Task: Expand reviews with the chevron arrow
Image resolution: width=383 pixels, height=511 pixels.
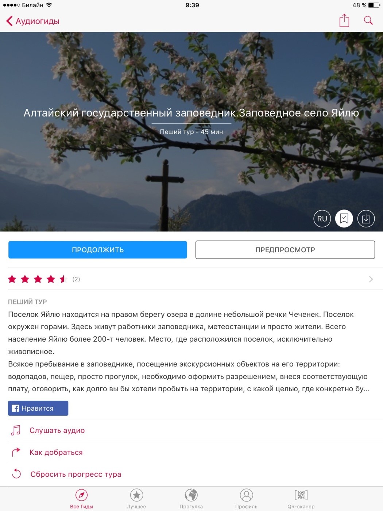Action: point(371,279)
